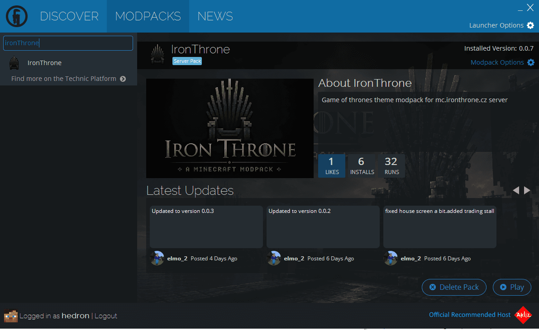This screenshot has height=330, width=539.
Task: Click the 32 Runs counter
Action: click(391, 165)
